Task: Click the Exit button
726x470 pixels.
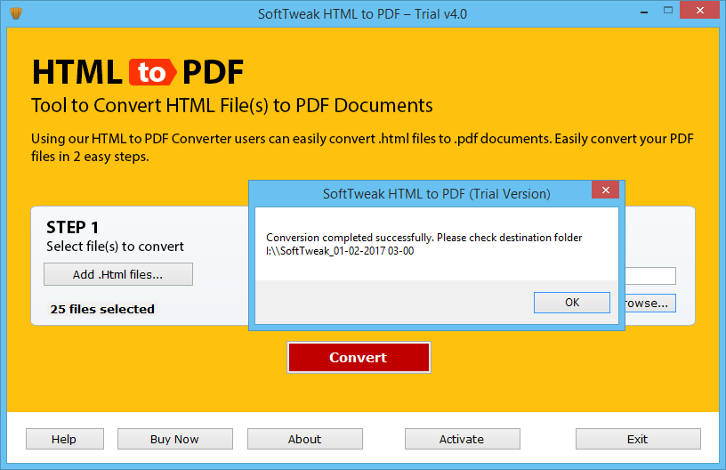Action: point(638,439)
